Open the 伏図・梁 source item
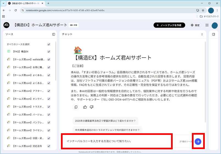 [28, 138]
